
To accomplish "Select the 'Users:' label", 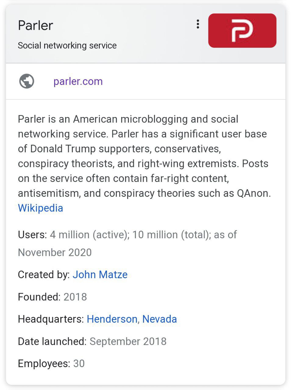I will tap(32, 235).
